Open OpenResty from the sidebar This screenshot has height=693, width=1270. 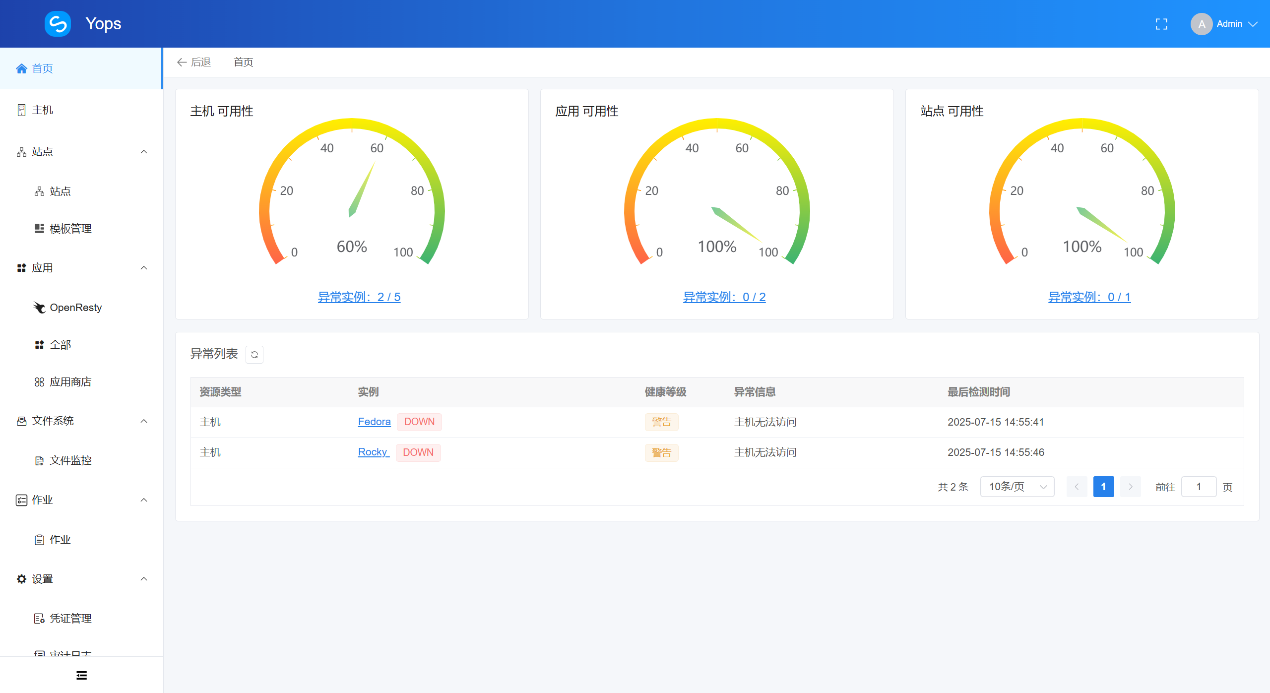(x=75, y=308)
